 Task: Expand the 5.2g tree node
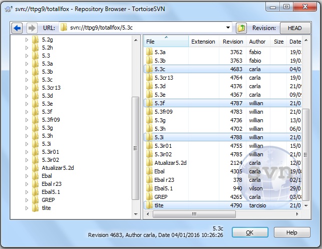coord(27,40)
